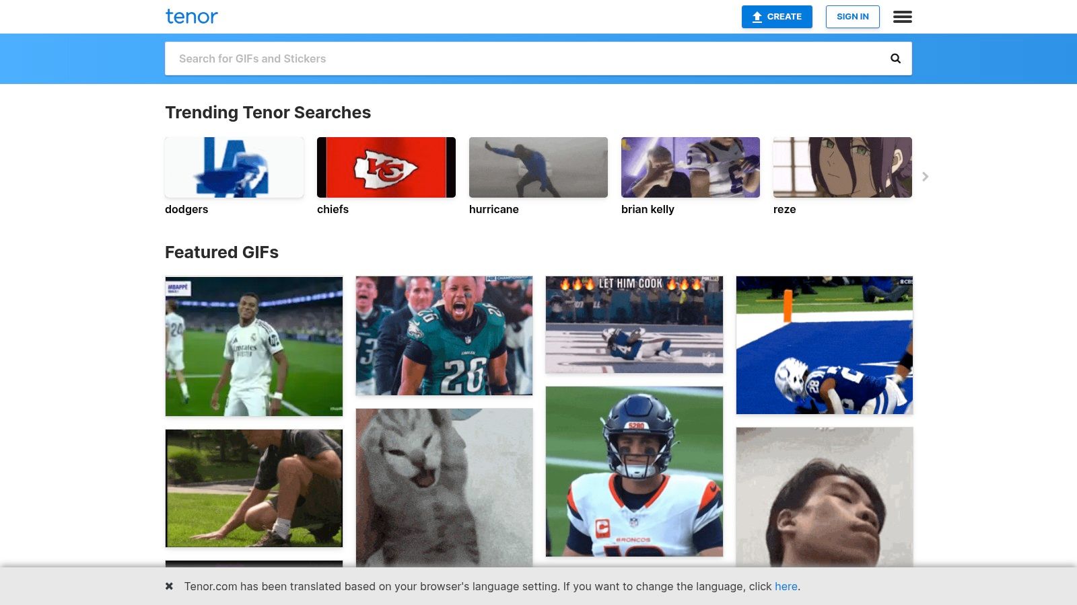1077x605 pixels.
Task: Open the hurricane trending search thumbnail
Action: tap(538, 167)
